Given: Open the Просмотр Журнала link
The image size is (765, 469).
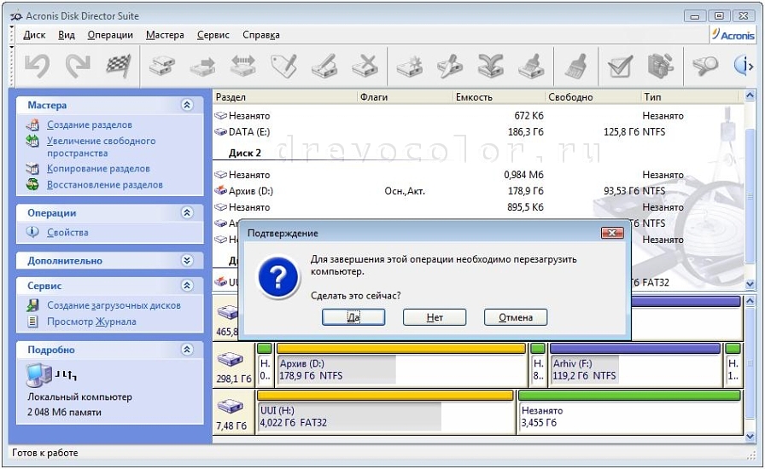Looking at the screenshot, I should point(91,321).
